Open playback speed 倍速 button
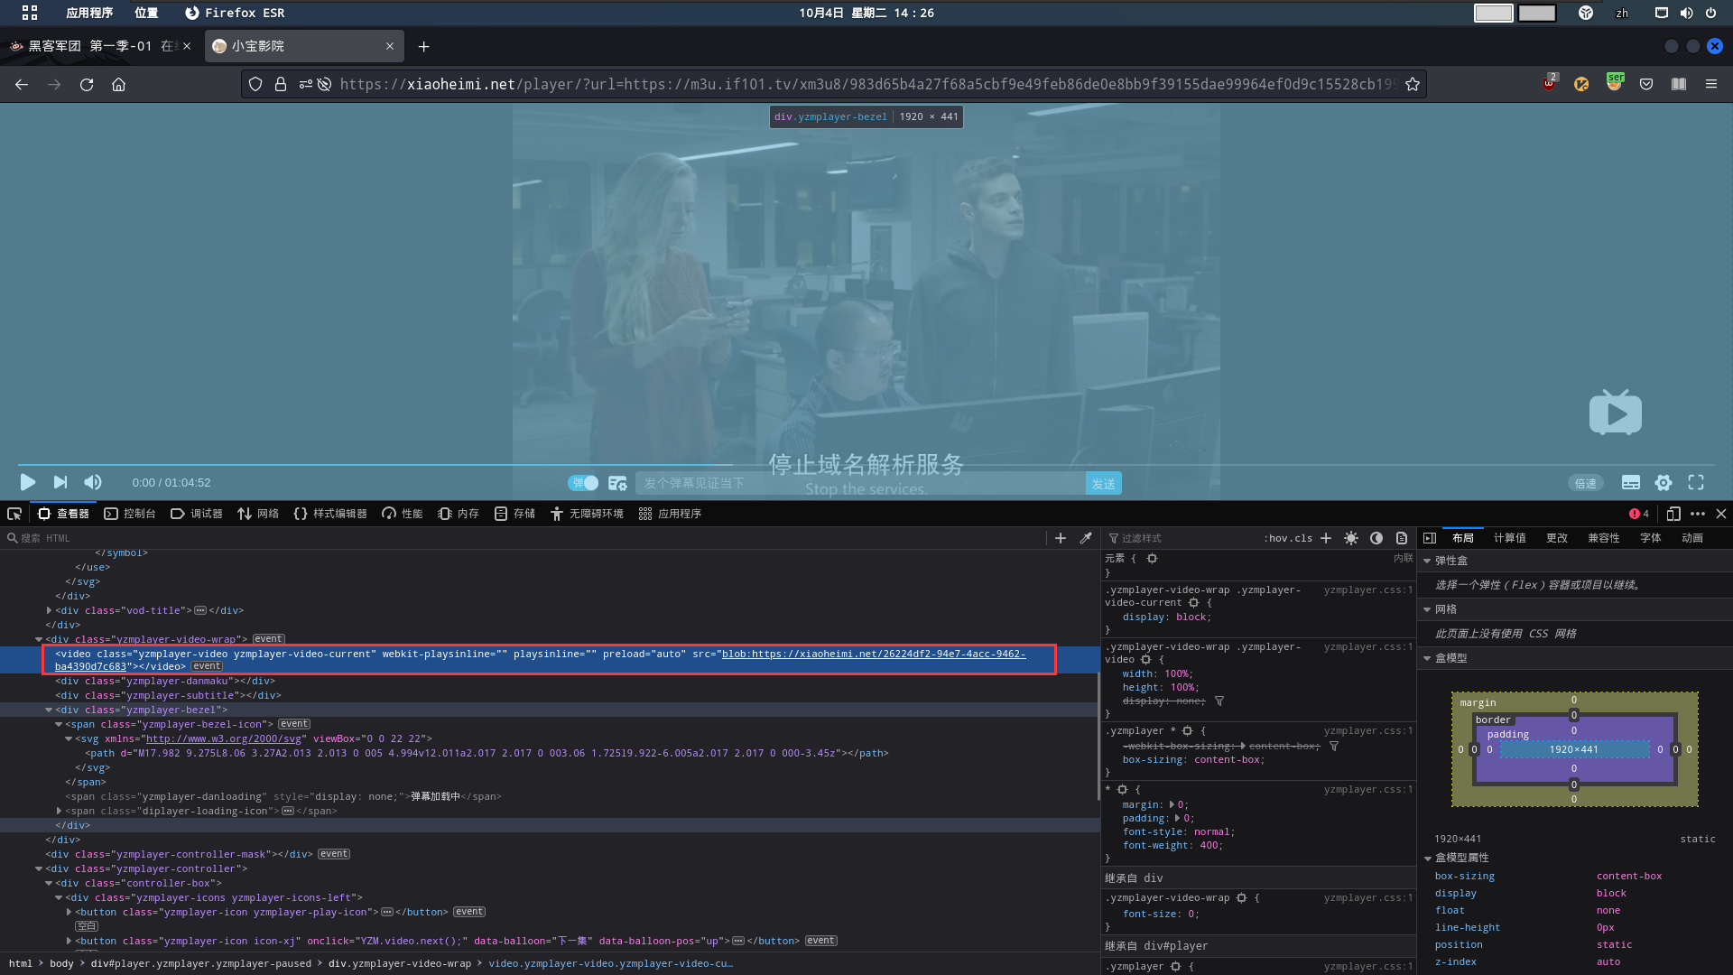 (1586, 483)
